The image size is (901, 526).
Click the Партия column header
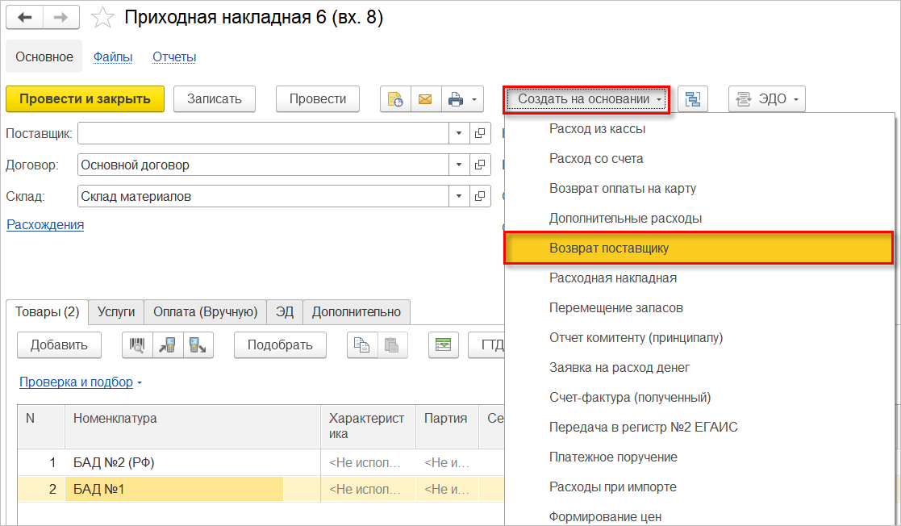coord(447,427)
